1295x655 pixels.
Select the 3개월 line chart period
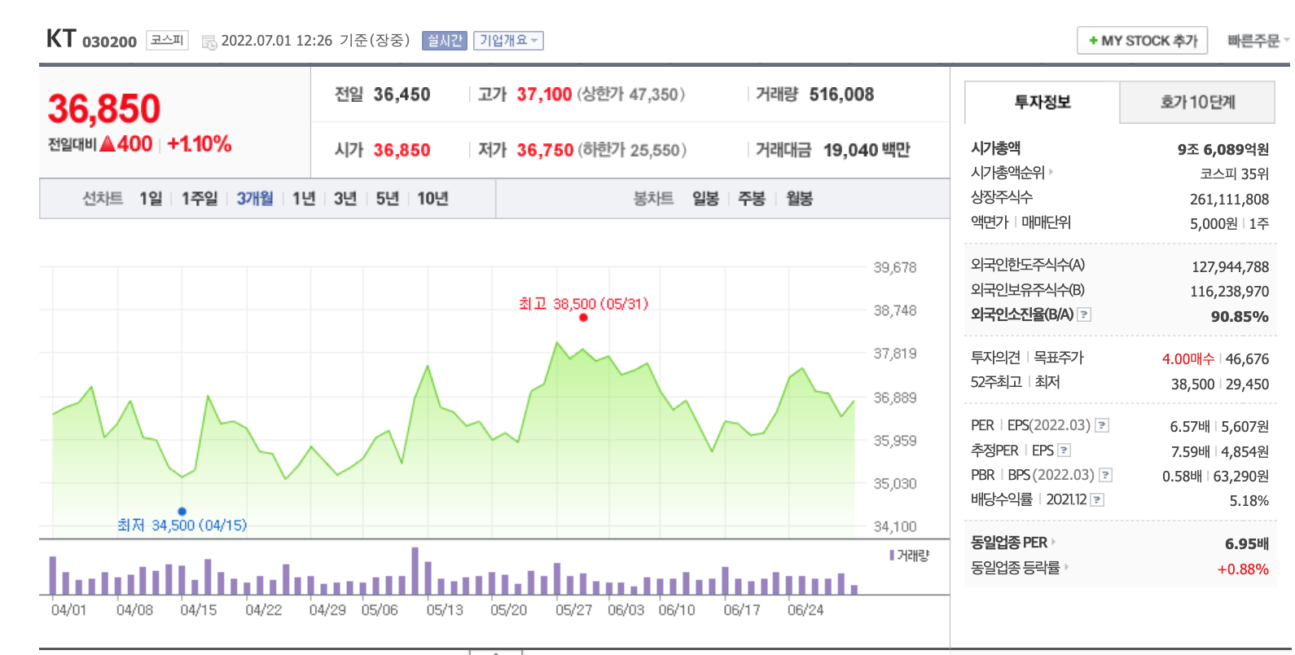(x=255, y=199)
